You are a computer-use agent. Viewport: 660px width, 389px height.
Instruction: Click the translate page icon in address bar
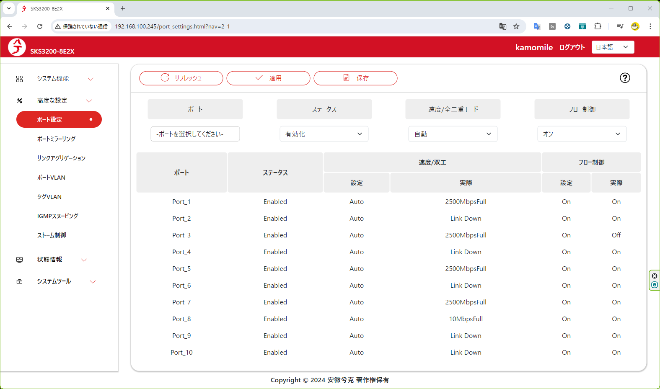click(503, 26)
